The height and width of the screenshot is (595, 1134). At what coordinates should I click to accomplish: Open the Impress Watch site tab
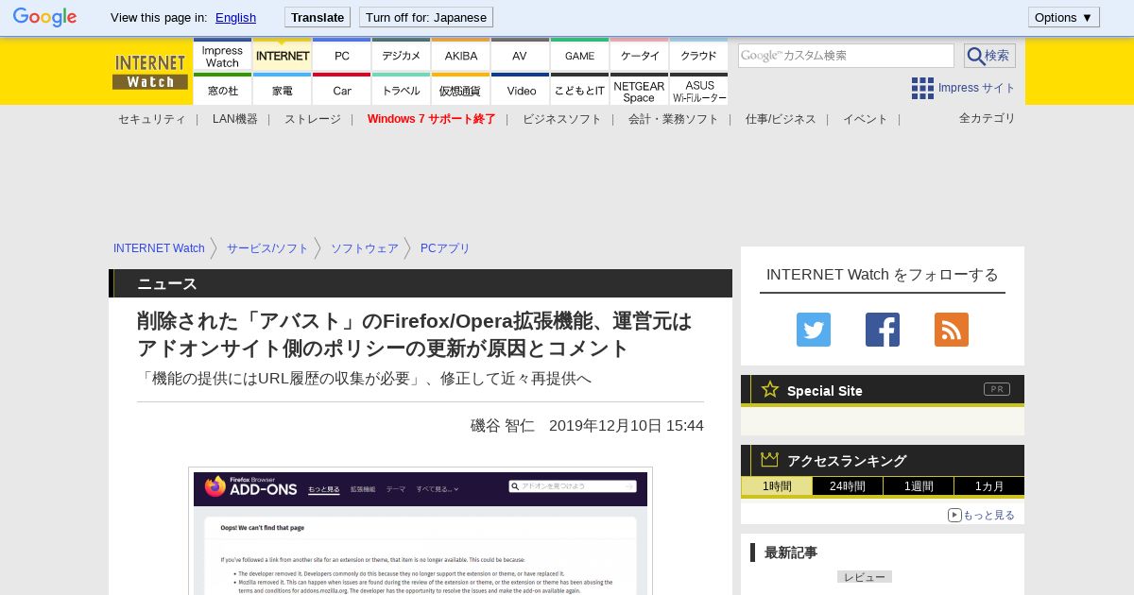click(222, 56)
